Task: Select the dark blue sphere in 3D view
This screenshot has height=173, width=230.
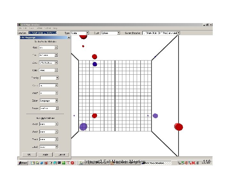Action: (x=95, y=64)
